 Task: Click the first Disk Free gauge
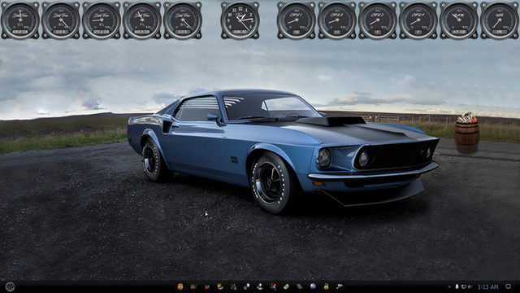coord(20,20)
